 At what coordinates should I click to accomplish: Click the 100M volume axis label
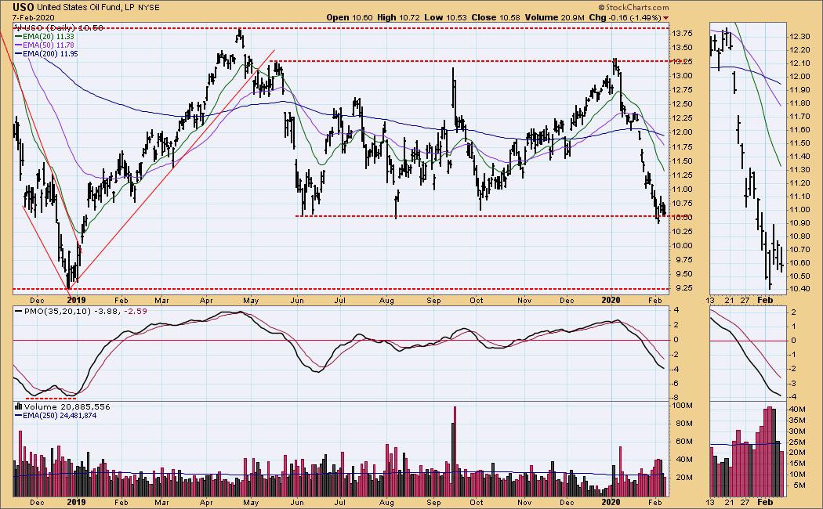[x=683, y=406]
